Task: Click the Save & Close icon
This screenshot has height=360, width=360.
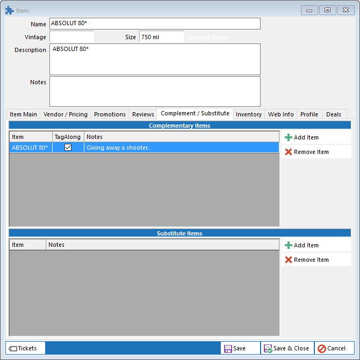Action: (268, 349)
